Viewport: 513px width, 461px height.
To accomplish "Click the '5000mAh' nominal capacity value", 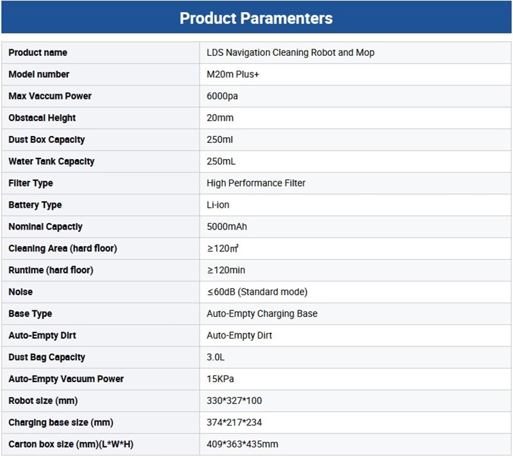I will pos(226,227).
